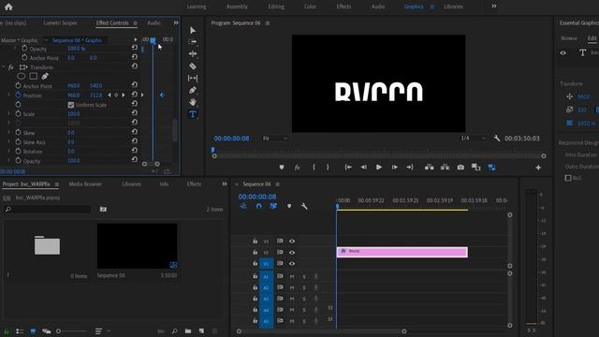Toggle Position stopwatch animation

pos(18,95)
